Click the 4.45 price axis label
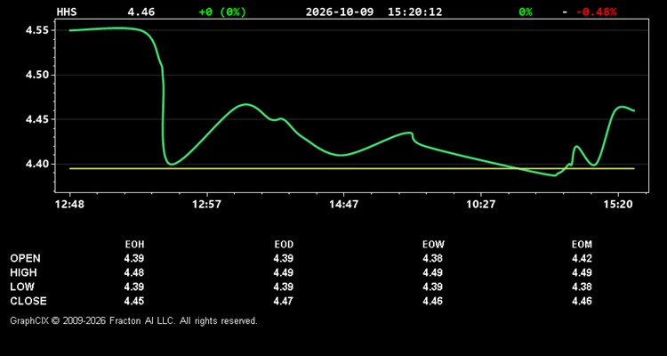The image size is (667, 356). [38, 119]
